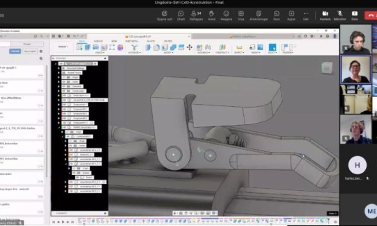
Task: Select the Combine tool in Modify
Action: pyautogui.click(x=173, y=47)
